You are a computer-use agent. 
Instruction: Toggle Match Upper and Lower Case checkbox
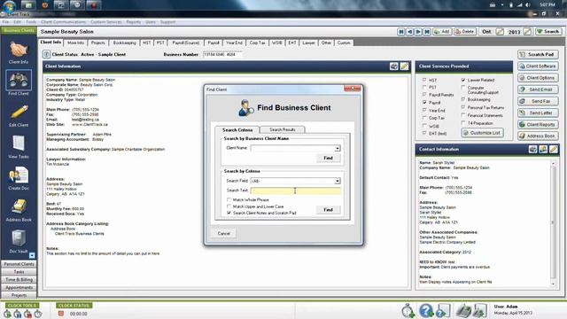(x=229, y=206)
